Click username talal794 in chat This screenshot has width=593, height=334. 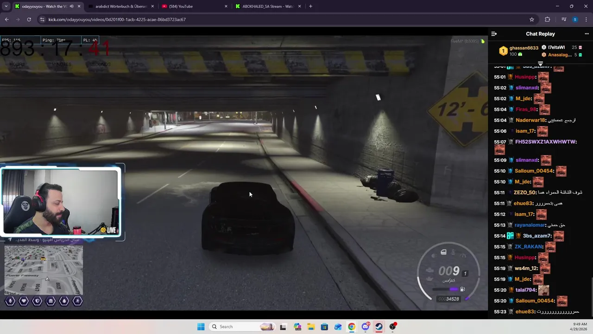[525, 290]
